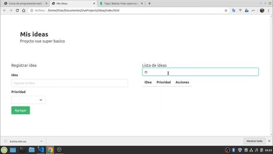Click the Lista de ideas heading

tap(154, 65)
